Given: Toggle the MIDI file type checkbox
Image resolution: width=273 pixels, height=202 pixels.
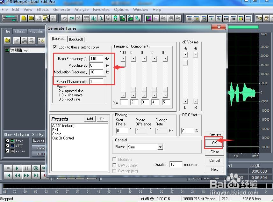Looking at the screenshot, I should 7,146.
